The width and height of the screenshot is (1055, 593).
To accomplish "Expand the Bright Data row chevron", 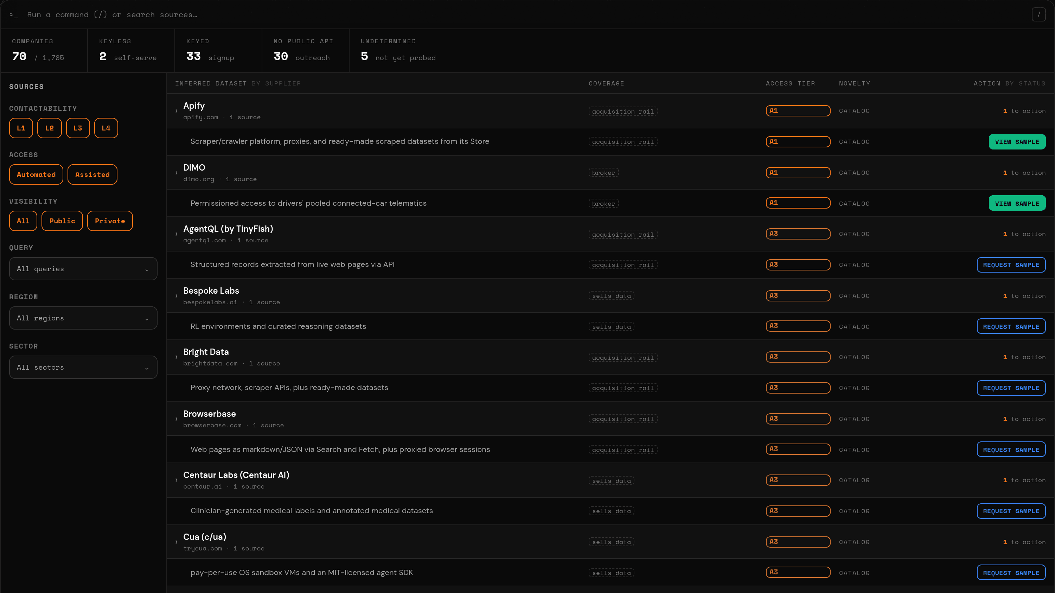I will tap(177, 357).
